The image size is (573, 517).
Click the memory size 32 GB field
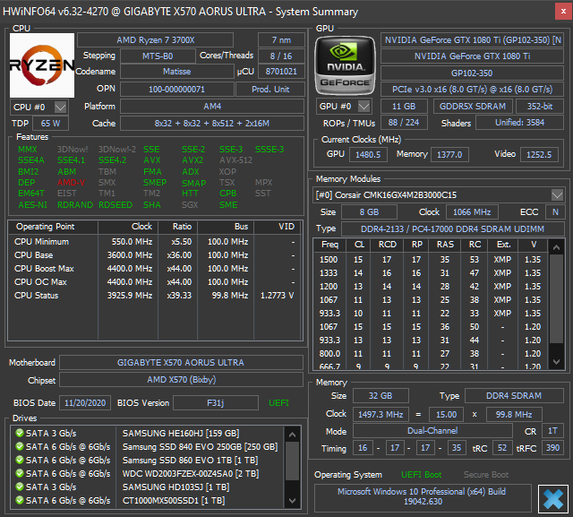381,396
